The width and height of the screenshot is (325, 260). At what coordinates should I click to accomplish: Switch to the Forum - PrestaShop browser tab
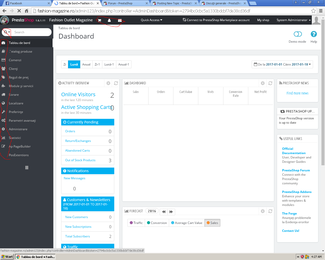click(x=125, y=3)
